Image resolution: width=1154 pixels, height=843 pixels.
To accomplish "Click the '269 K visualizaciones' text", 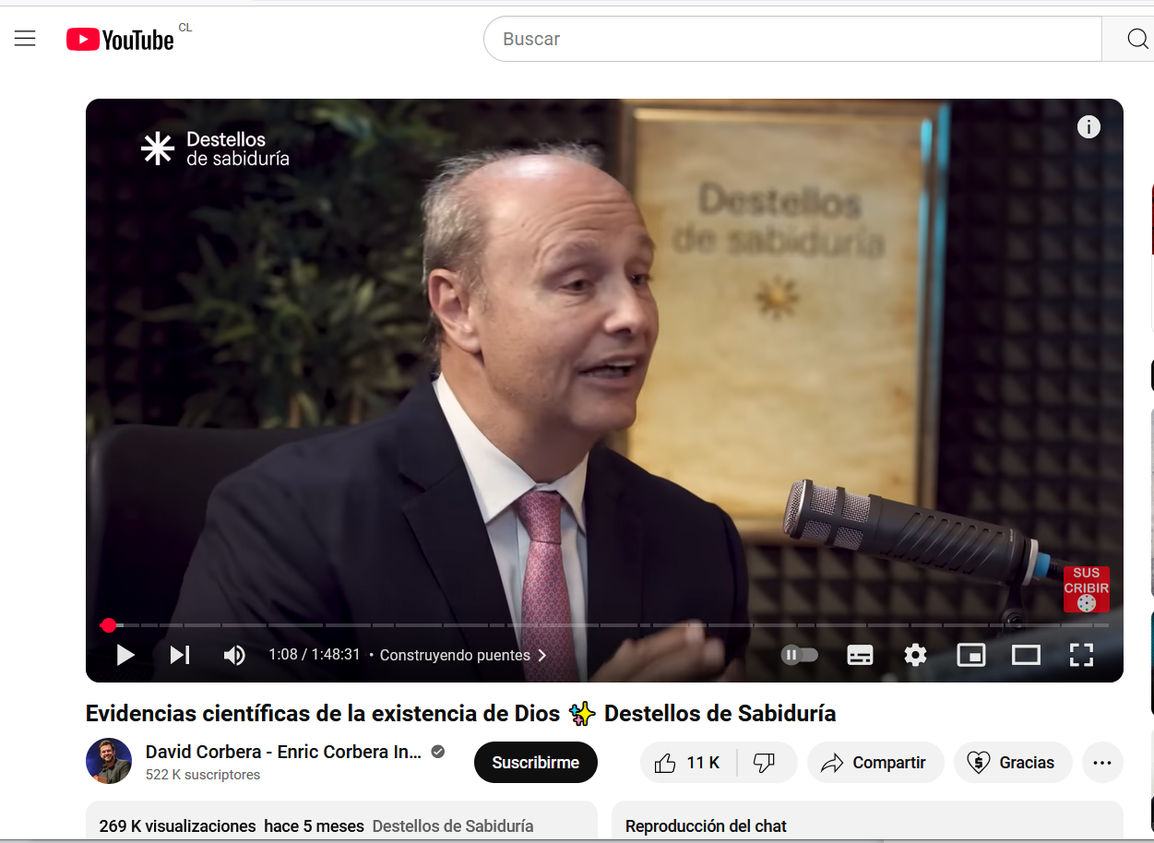I will click(x=177, y=826).
